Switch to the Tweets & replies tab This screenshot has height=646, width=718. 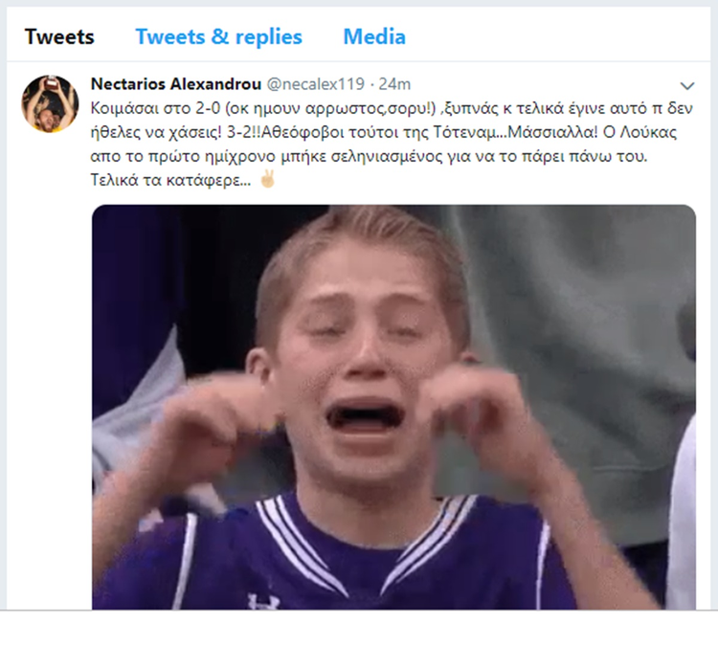click(x=218, y=36)
